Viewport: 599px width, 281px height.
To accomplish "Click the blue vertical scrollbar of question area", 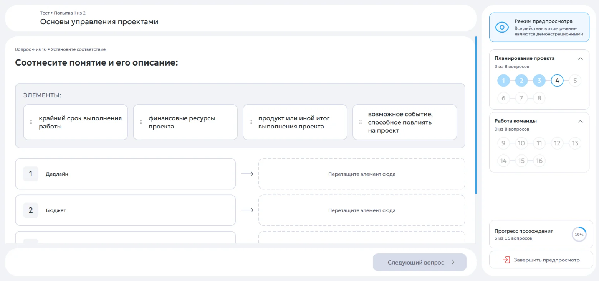I will 476,115.
